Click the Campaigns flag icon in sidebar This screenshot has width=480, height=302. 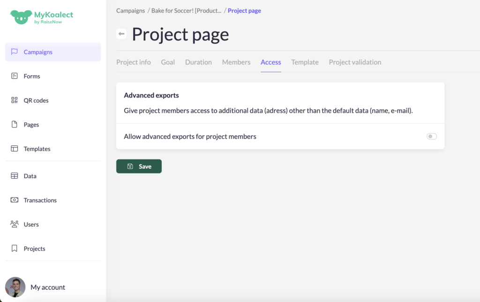point(15,52)
